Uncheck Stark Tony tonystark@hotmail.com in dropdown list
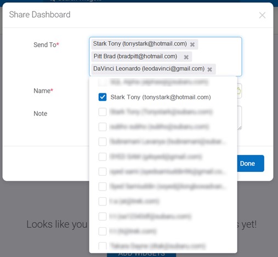278x257 pixels. tap(103, 97)
